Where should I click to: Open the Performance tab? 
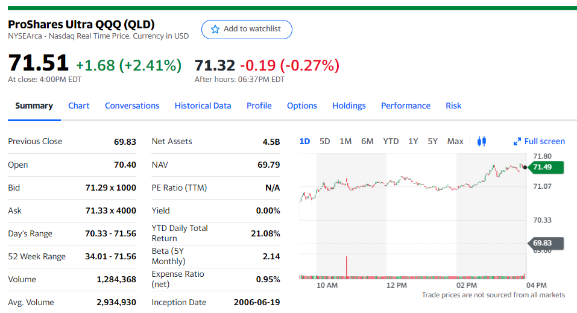click(x=406, y=106)
